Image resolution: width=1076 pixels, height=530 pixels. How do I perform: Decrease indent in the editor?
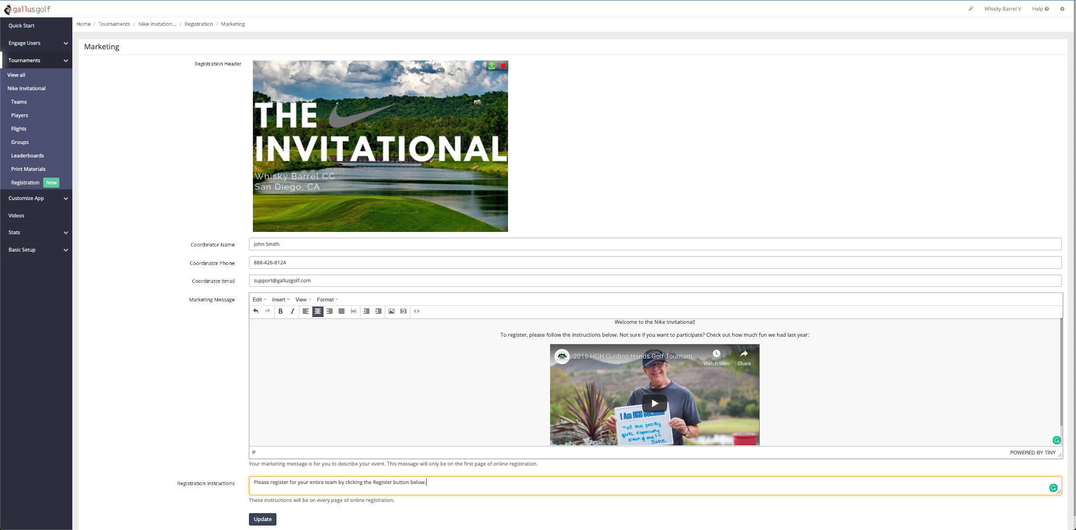[366, 312]
